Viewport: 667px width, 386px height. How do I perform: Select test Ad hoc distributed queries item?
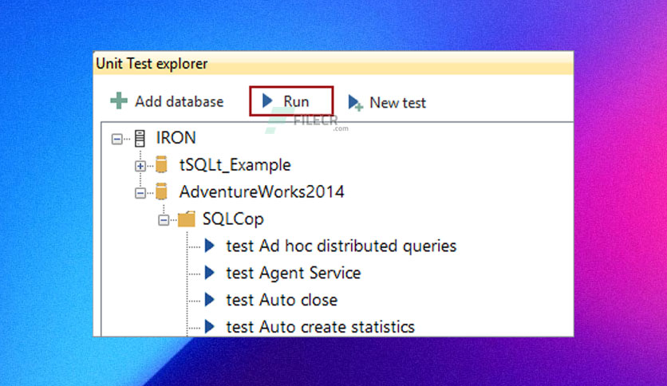(341, 246)
